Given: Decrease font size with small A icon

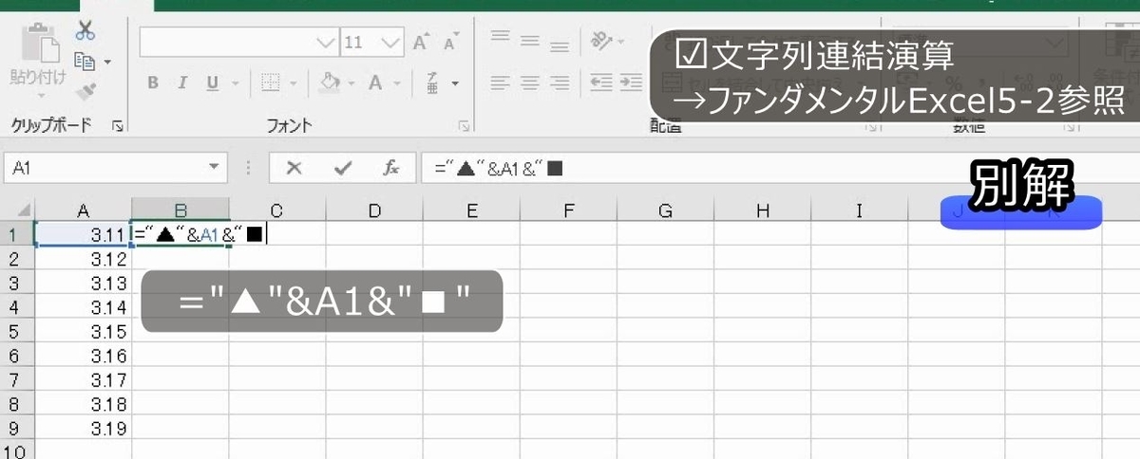Looking at the screenshot, I should point(451,42).
